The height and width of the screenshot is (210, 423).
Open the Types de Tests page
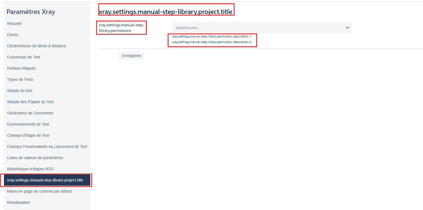click(20, 79)
